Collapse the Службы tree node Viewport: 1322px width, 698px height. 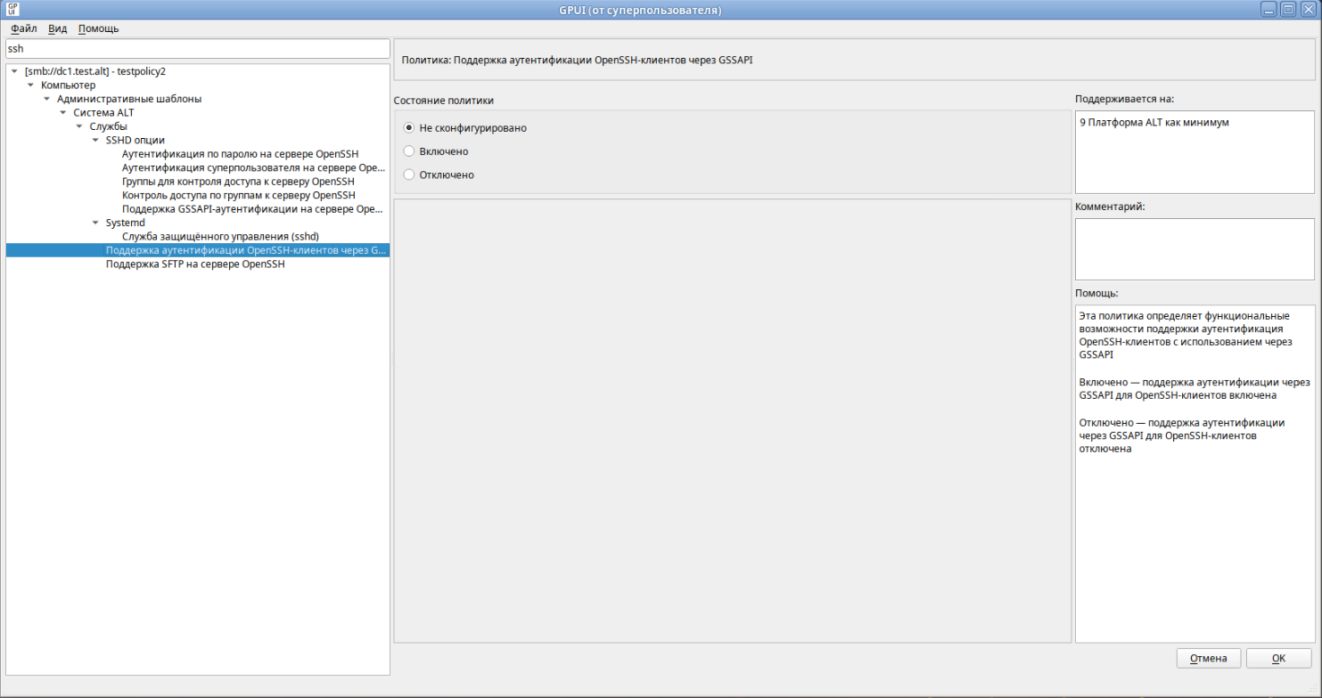[79, 126]
